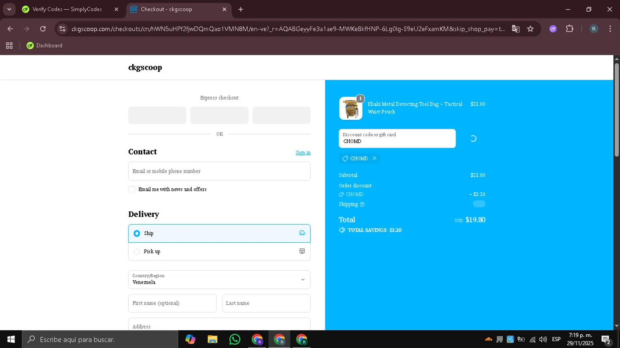Open File Explorer from the taskbar

(x=212, y=339)
